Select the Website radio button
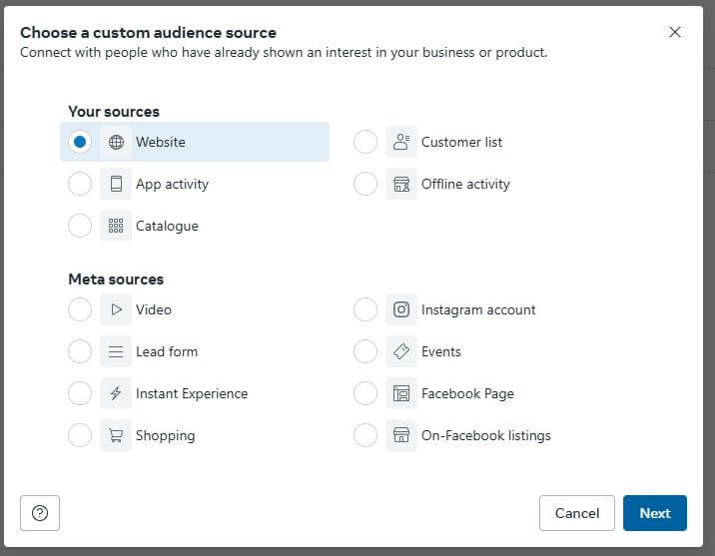This screenshot has height=556, width=715. coord(80,142)
